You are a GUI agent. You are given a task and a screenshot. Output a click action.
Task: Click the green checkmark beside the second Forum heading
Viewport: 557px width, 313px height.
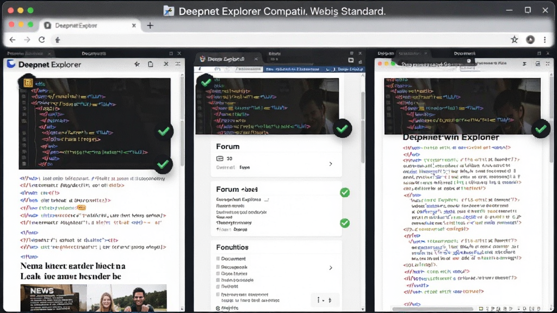coord(344,193)
